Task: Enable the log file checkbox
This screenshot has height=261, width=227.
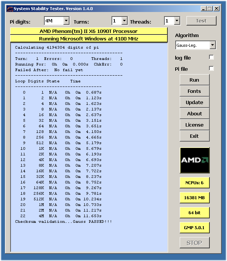Action: 211,57
